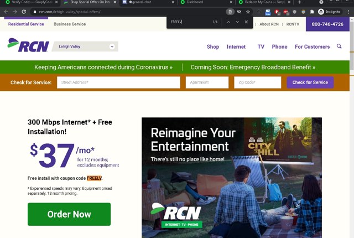354x238 pixels.
Task: Open the TV menu
Action: (x=261, y=46)
